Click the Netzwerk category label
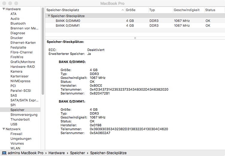225x156 pixels. coord(13,129)
